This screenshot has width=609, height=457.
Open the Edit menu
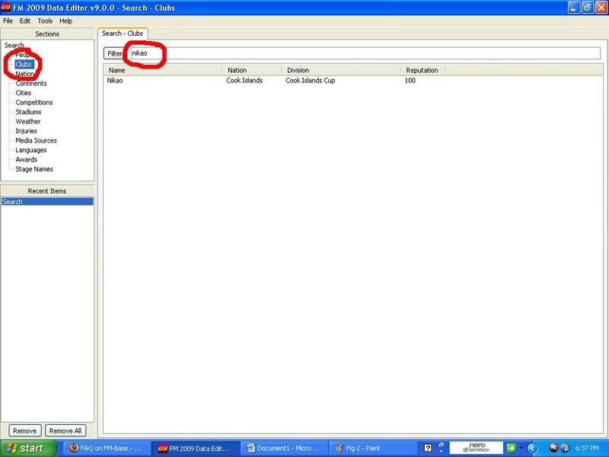25,21
